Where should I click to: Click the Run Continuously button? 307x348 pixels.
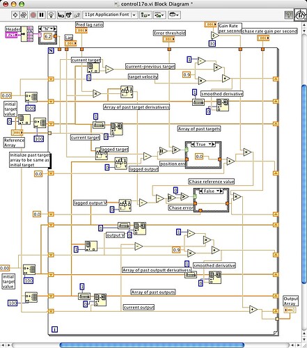24,15
